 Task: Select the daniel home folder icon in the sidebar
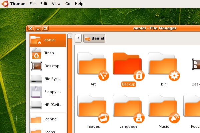36,40
